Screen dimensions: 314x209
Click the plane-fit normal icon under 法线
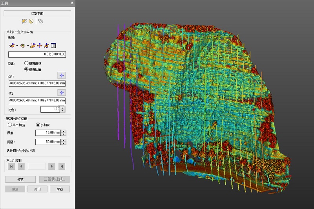(23, 46)
